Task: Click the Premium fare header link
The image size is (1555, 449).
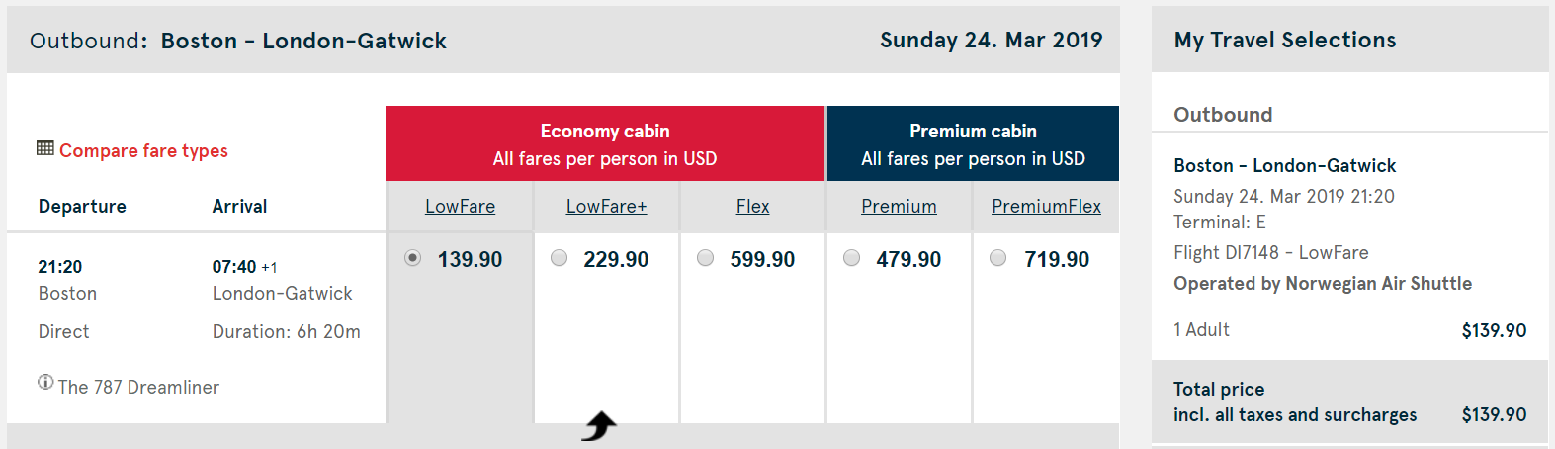Action: [899, 206]
